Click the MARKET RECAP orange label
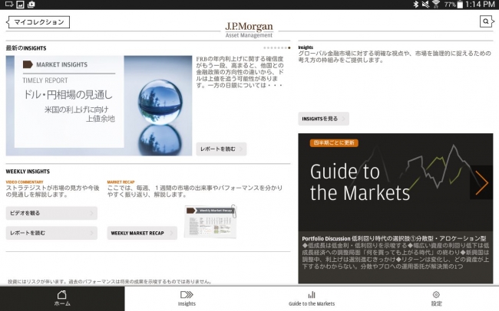 121,182
